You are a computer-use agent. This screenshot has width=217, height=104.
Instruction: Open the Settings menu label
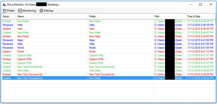pyautogui.click(x=49, y=11)
